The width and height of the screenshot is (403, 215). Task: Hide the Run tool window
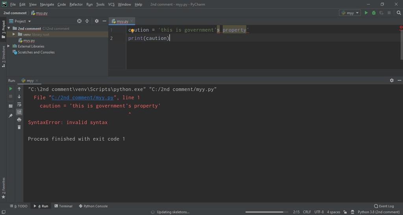click(x=399, y=80)
